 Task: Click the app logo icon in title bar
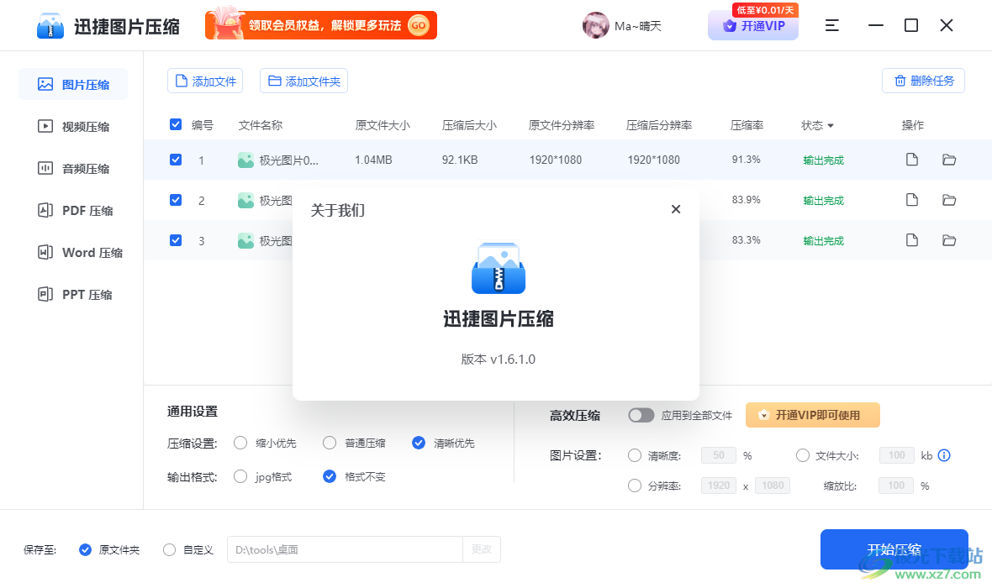[x=50, y=26]
